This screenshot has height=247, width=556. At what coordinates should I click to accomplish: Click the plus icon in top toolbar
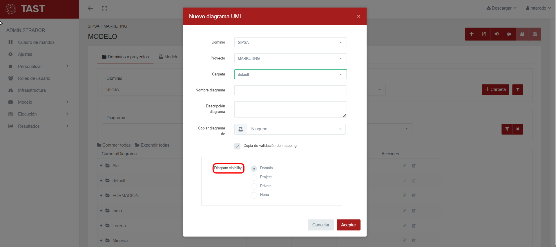pos(471,34)
